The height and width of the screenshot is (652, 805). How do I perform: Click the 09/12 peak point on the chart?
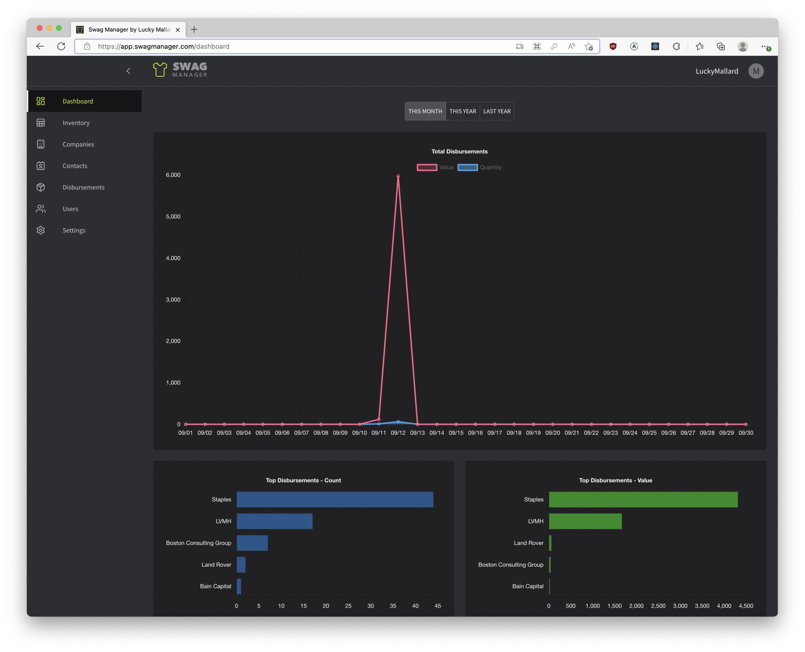pyautogui.click(x=398, y=176)
